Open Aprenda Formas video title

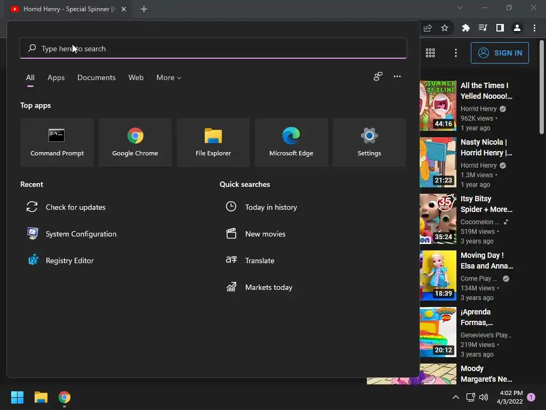tap(477, 317)
